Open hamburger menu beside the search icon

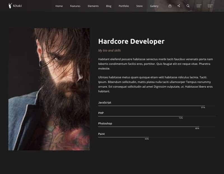(x=199, y=6)
